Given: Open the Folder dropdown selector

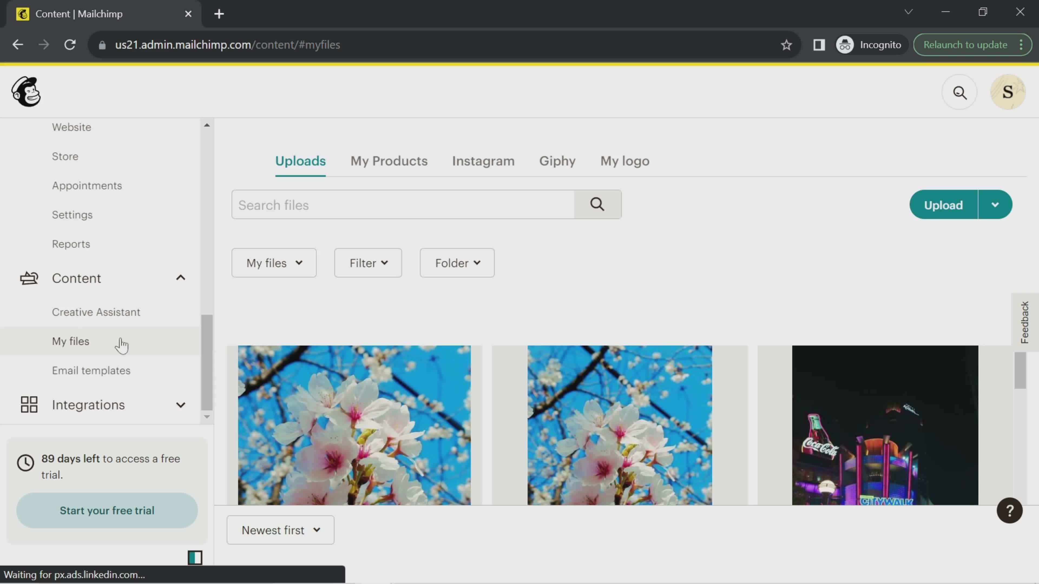Looking at the screenshot, I should 457,263.
